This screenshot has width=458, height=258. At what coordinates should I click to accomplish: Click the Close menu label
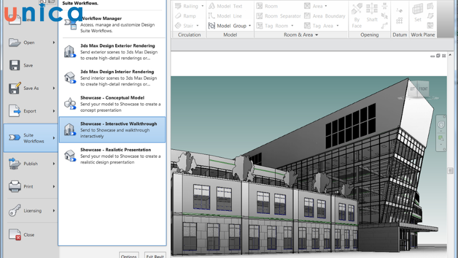point(29,234)
